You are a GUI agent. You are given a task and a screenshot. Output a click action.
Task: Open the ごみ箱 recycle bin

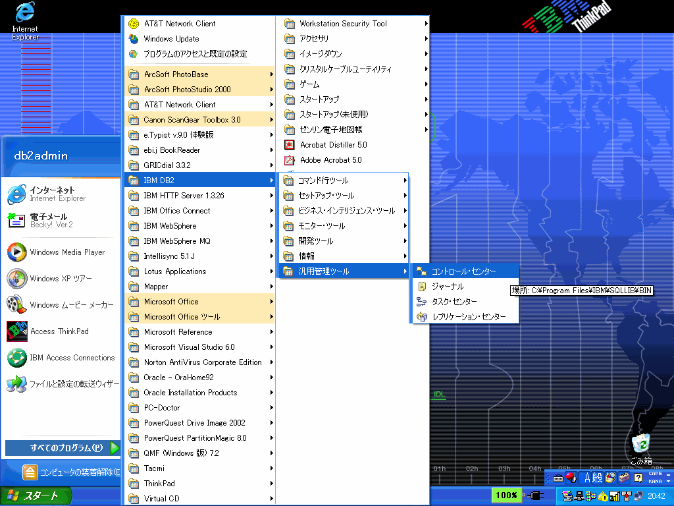coord(641,449)
